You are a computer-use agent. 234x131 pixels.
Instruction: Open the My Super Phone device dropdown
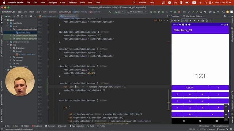(137, 12)
